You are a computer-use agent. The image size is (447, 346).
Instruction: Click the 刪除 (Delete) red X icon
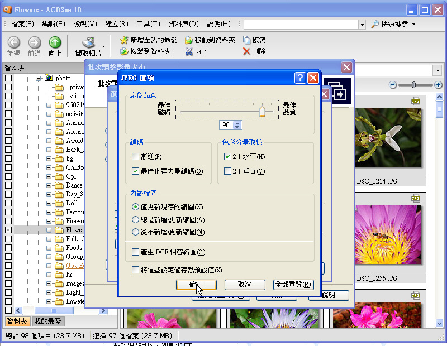(246, 51)
